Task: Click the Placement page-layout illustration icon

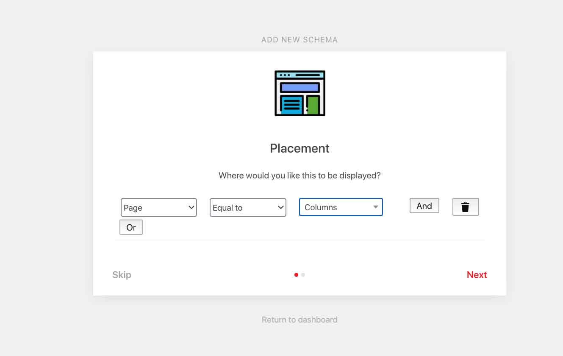Action: (x=300, y=93)
